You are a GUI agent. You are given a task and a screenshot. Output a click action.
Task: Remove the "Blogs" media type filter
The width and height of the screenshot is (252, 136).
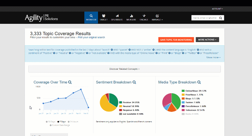point(183,53)
